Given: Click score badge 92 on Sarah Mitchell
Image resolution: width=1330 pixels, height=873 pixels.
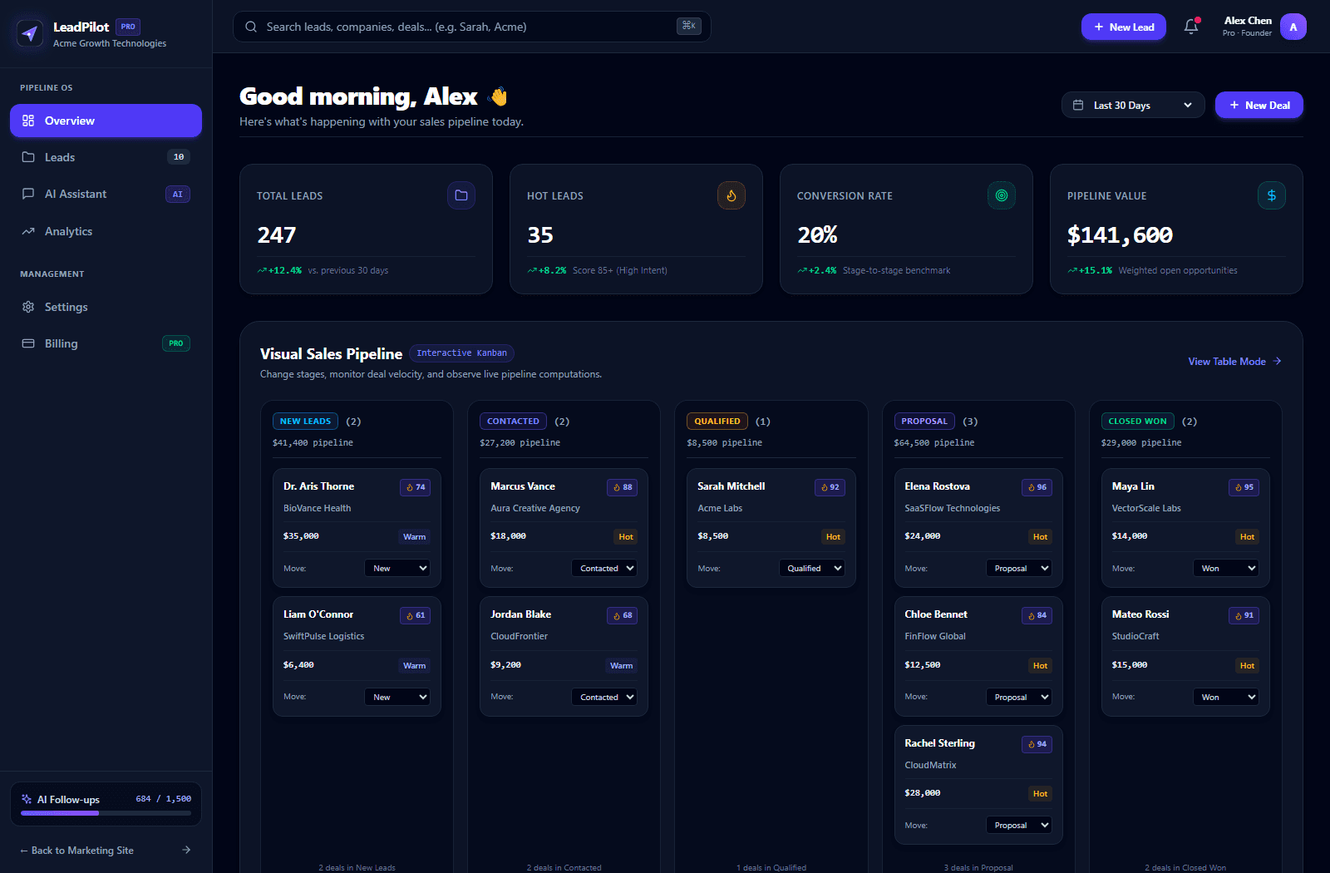Looking at the screenshot, I should point(830,487).
